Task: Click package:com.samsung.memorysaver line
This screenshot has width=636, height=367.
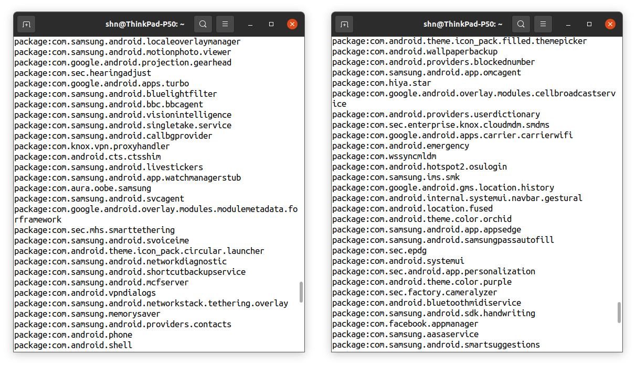Action: coord(87,314)
